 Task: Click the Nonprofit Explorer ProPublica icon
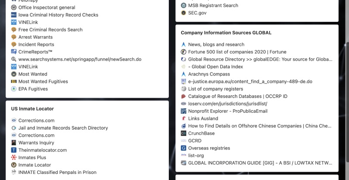tap(183, 111)
